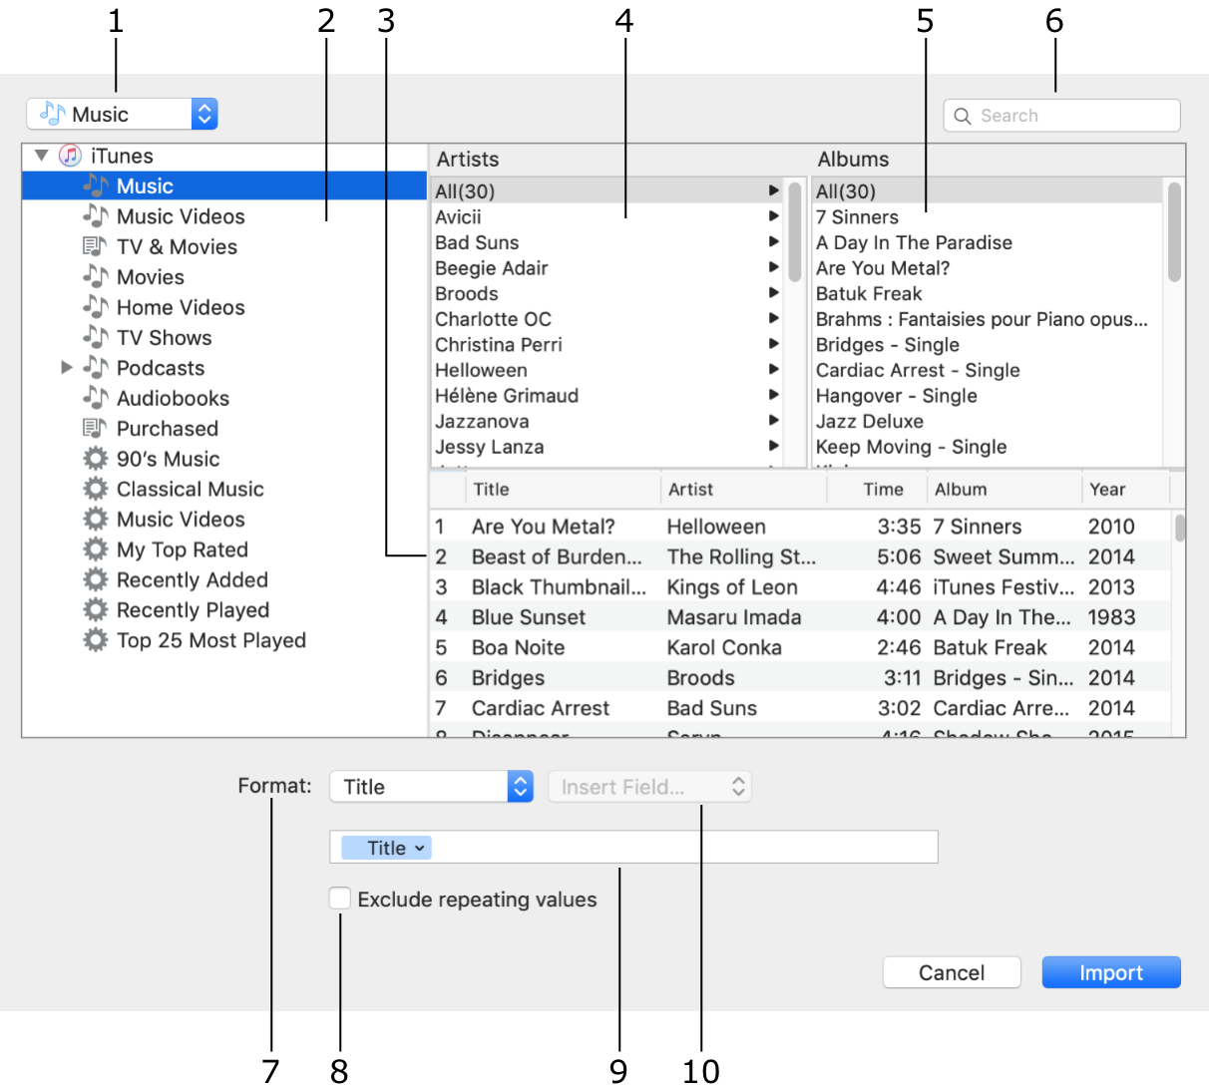Viewport: 1209px width, 1085px height.
Task: Expand the Helloween artist arrow
Action: [774, 369]
